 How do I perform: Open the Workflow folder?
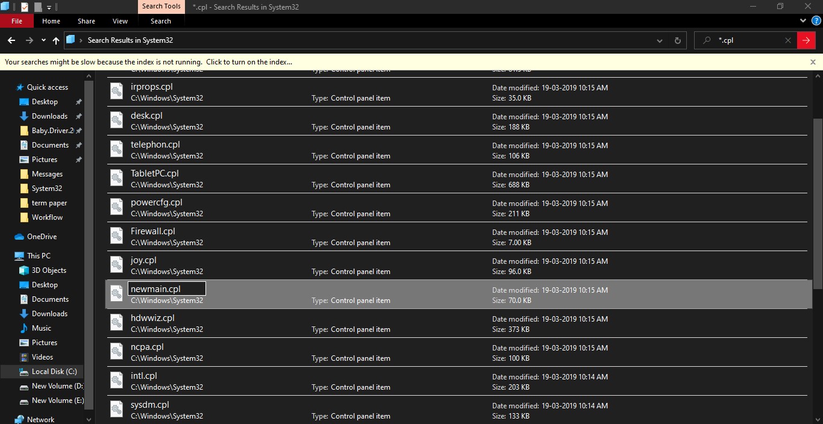coord(47,217)
